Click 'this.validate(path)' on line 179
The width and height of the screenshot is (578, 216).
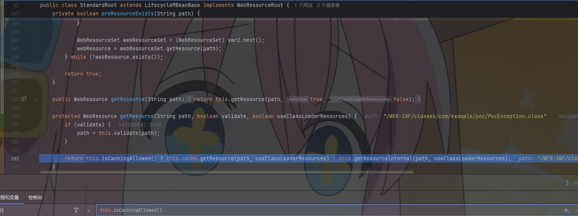[x=127, y=133]
